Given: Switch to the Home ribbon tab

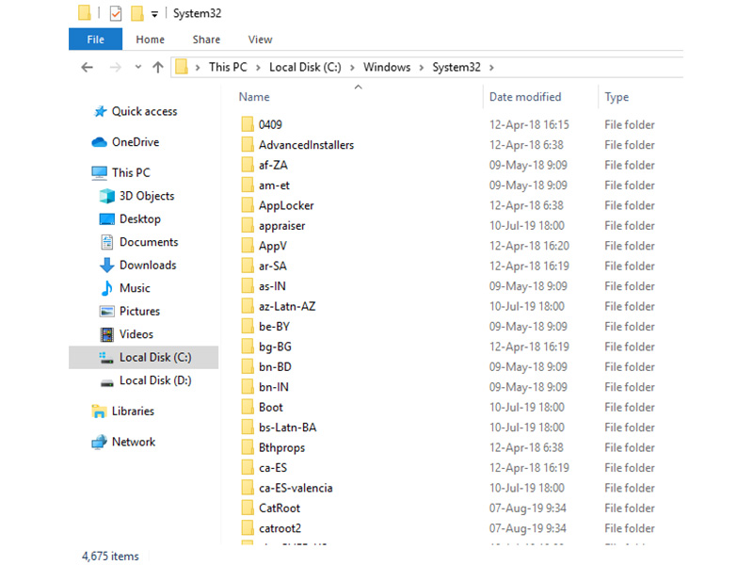Looking at the screenshot, I should click(150, 40).
